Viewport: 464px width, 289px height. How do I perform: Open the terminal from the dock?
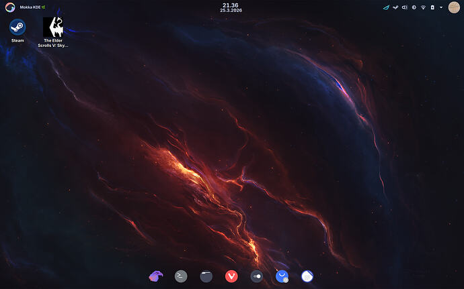coord(181,276)
